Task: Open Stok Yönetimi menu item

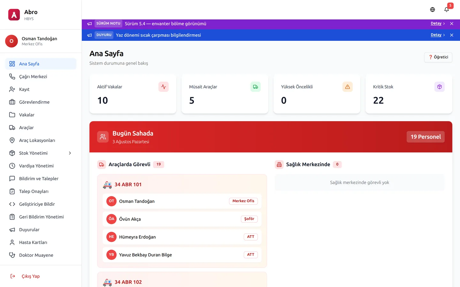Action: tap(41, 153)
